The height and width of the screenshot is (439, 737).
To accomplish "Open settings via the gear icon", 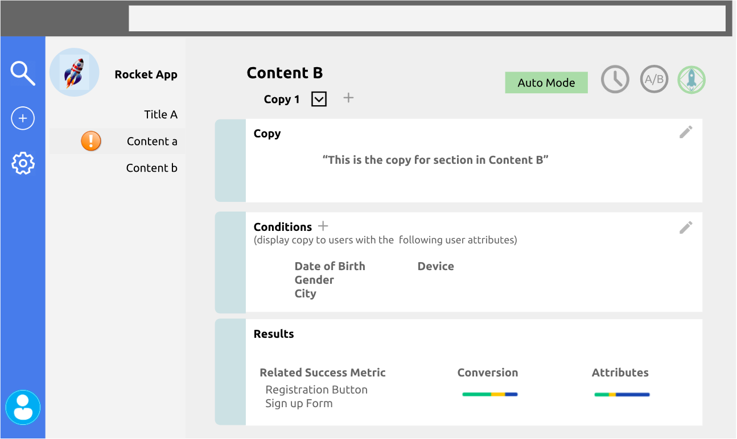I will coord(23,163).
